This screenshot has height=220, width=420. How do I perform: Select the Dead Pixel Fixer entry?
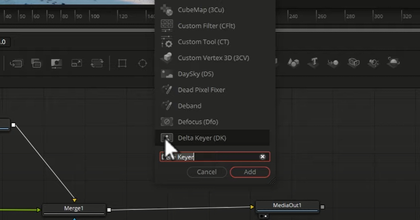tap(202, 90)
